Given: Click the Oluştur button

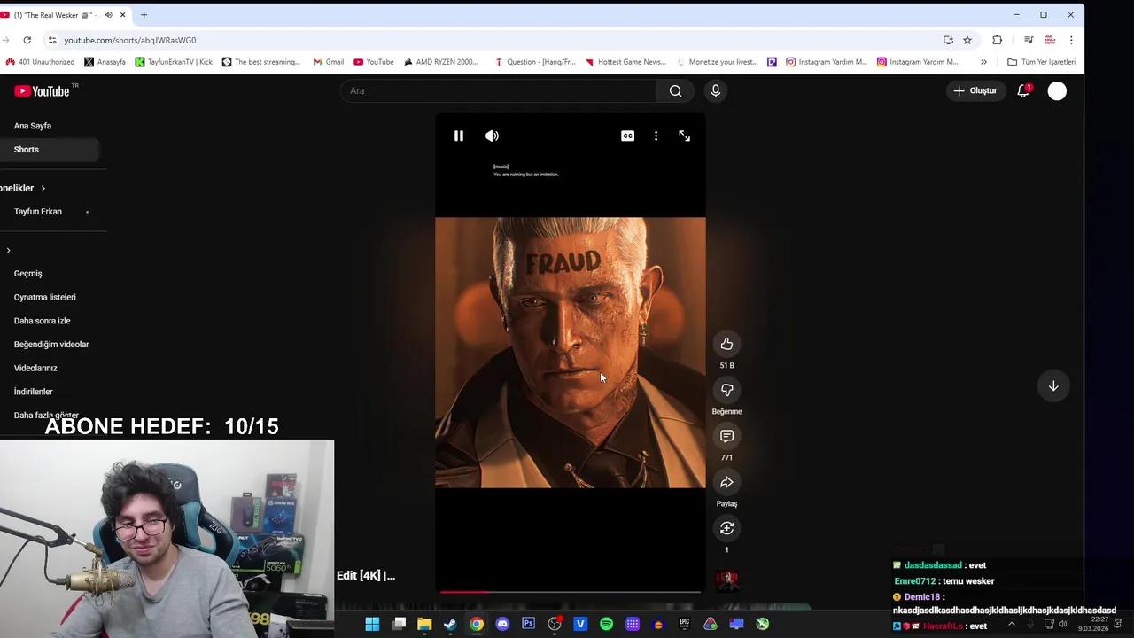Looking at the screenshot, I should click(975, 90).
